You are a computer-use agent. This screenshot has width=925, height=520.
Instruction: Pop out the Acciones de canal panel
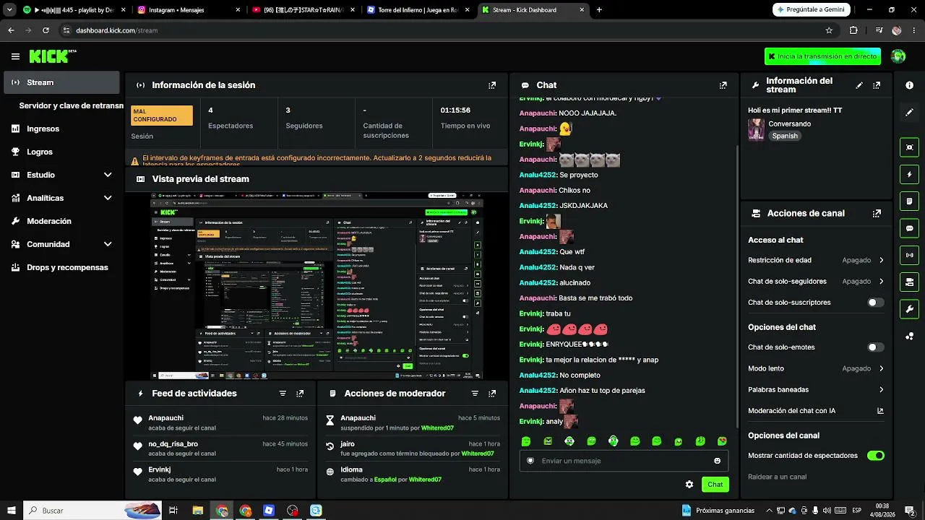[x=877, y=214]
